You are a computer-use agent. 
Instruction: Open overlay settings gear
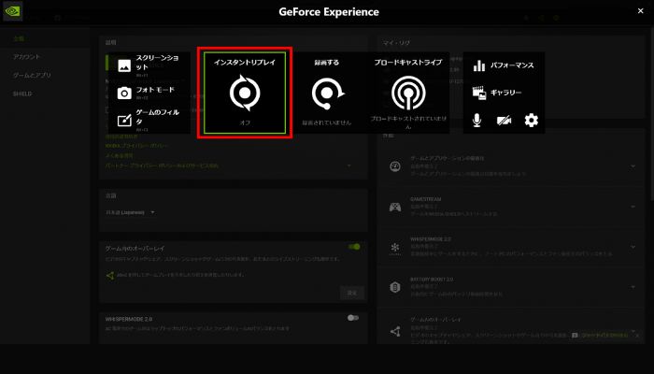point(532,120)
